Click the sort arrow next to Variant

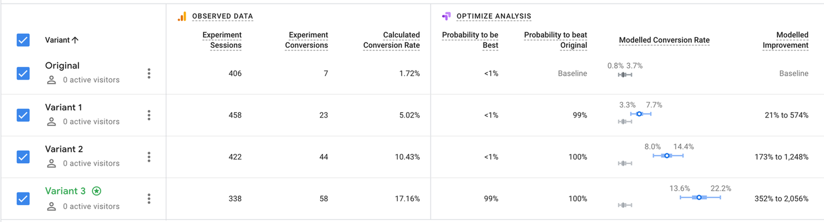(x=75, y=40)
